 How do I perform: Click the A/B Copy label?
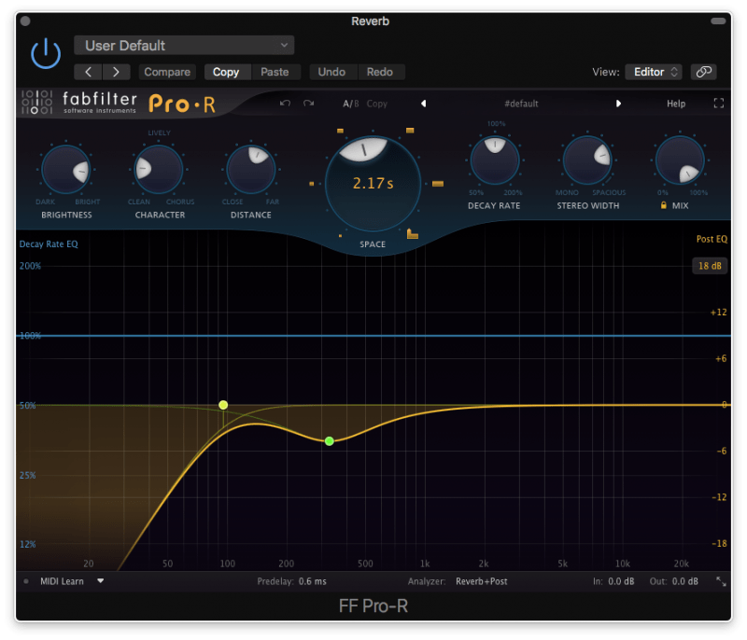(377, 104)
